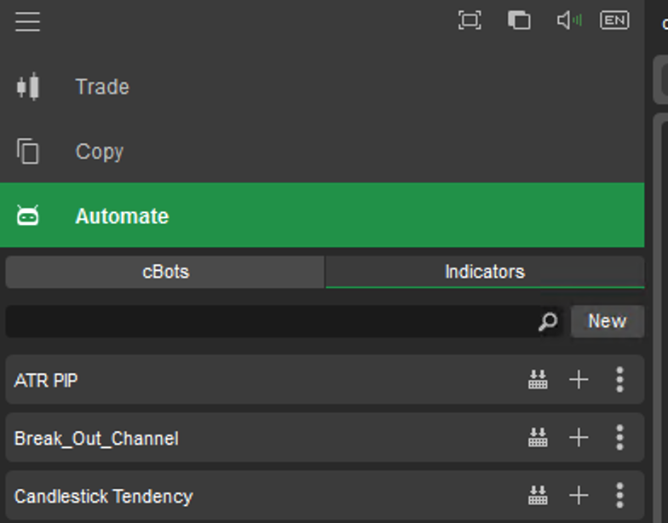Select the Automate section
668x523 pixels.
pyautogui.click(x=122, y=216)
